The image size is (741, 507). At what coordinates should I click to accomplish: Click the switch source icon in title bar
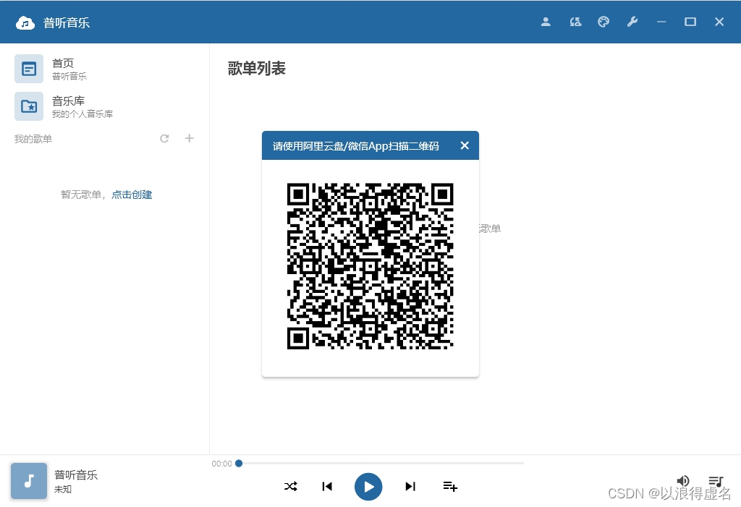575,22
